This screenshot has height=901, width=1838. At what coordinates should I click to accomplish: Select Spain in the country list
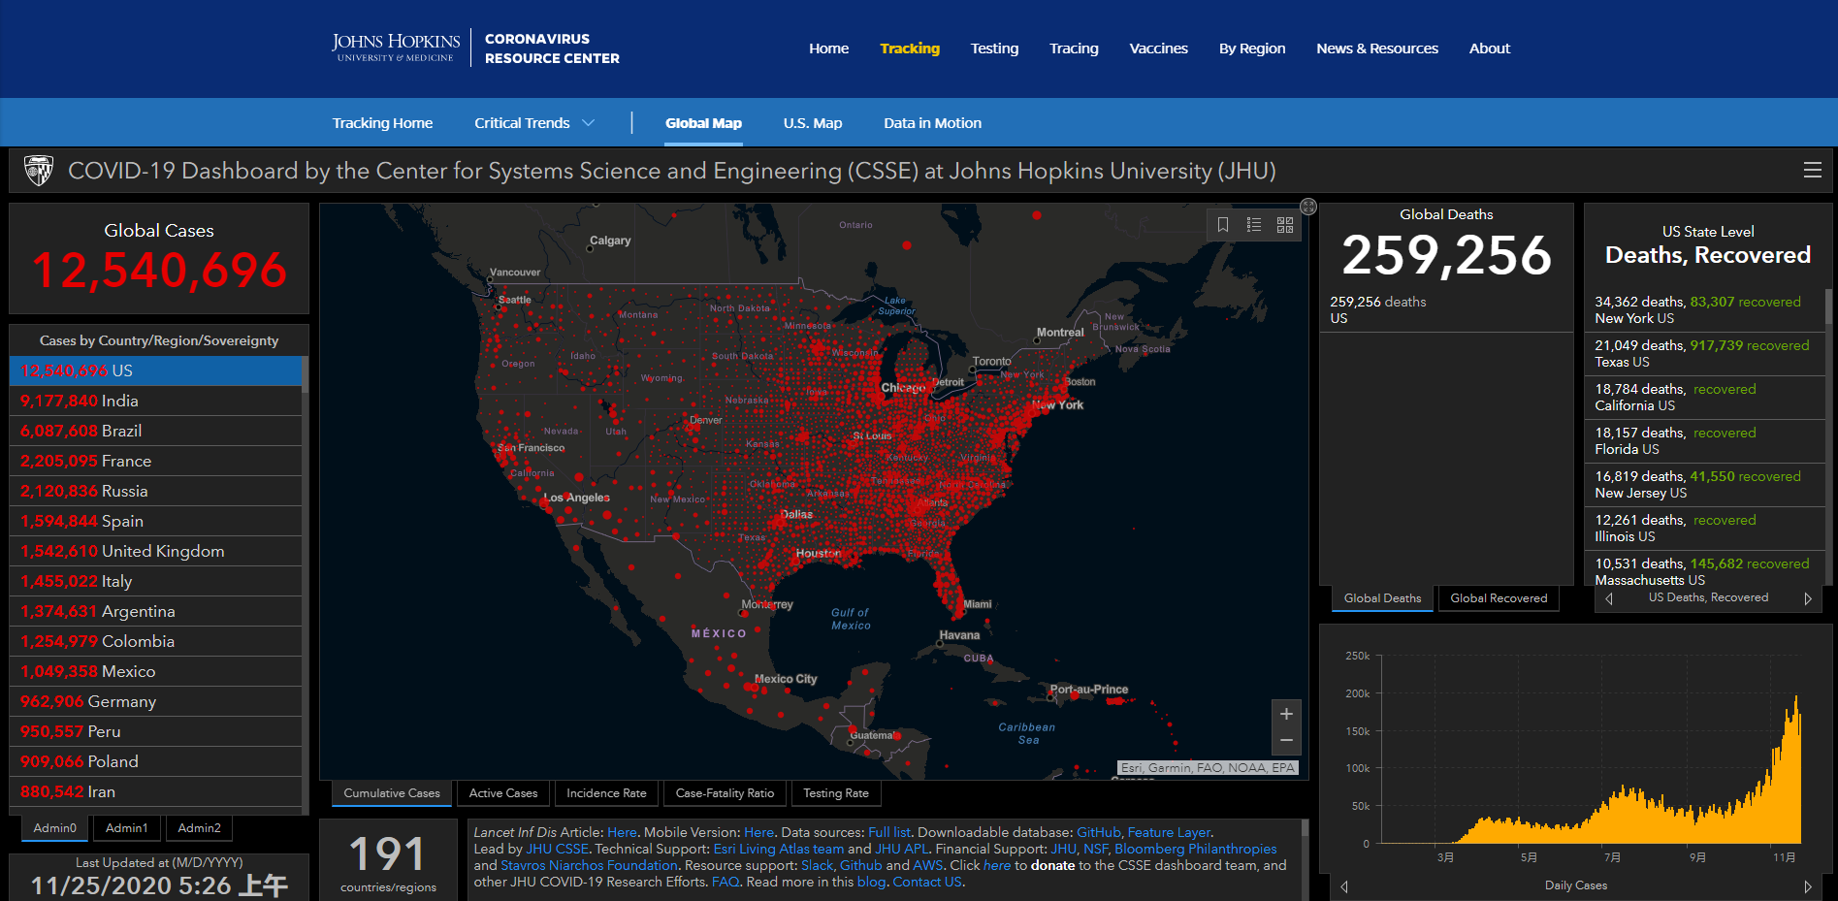155,521
